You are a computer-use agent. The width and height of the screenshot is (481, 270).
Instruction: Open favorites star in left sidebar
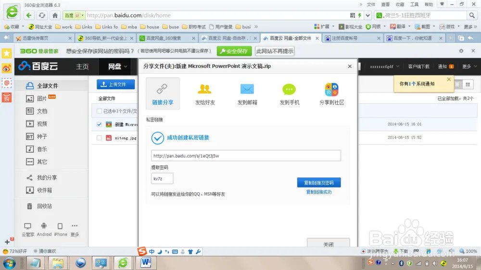coord(7,54)
